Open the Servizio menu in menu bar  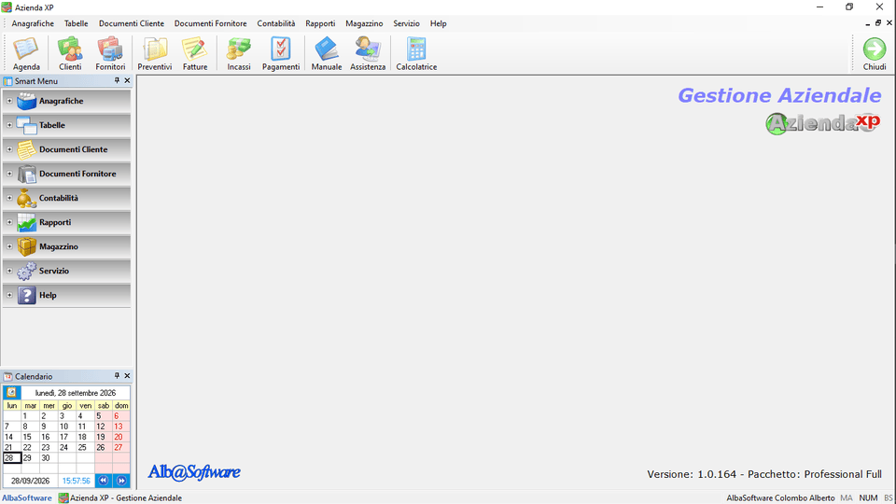406,23
